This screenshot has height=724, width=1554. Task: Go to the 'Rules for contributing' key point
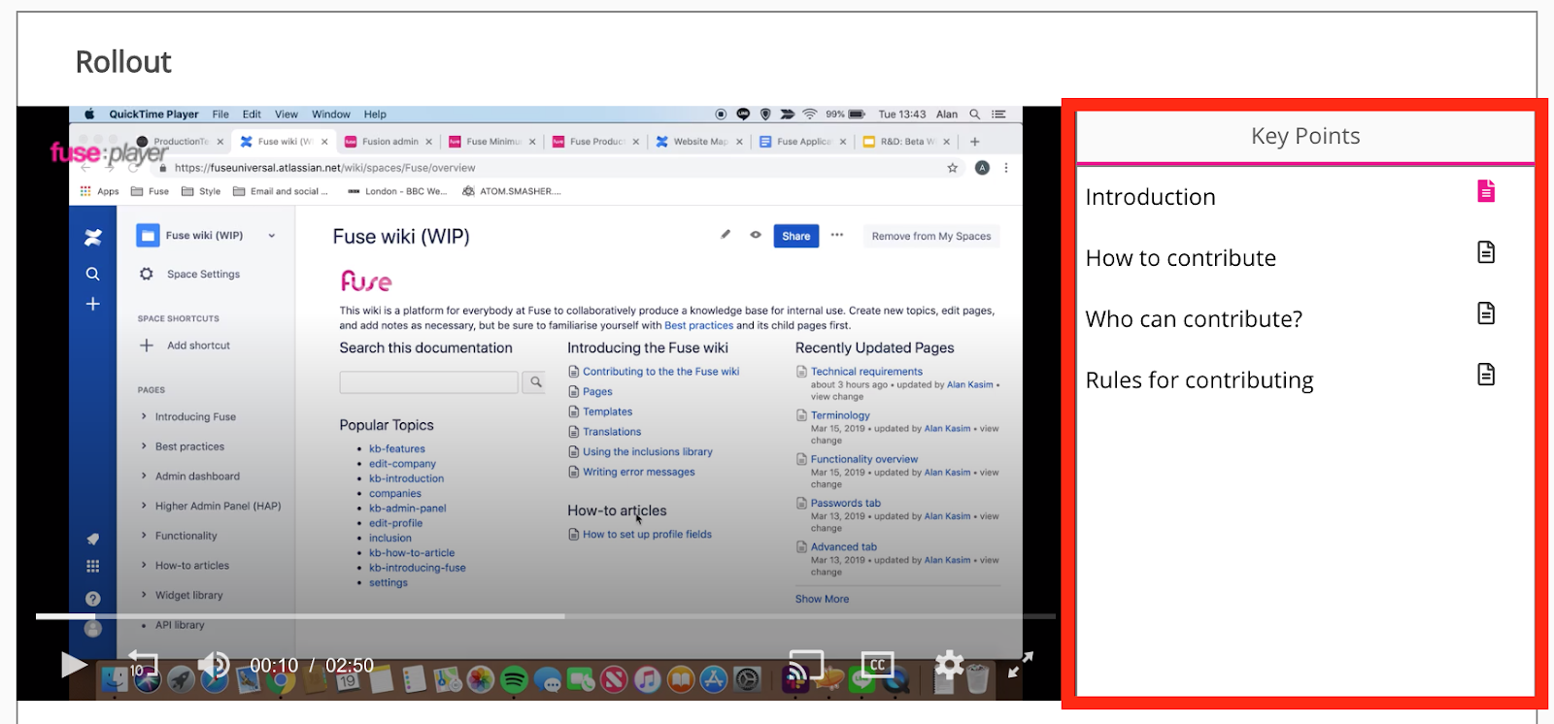click(x=1199, y=380)
